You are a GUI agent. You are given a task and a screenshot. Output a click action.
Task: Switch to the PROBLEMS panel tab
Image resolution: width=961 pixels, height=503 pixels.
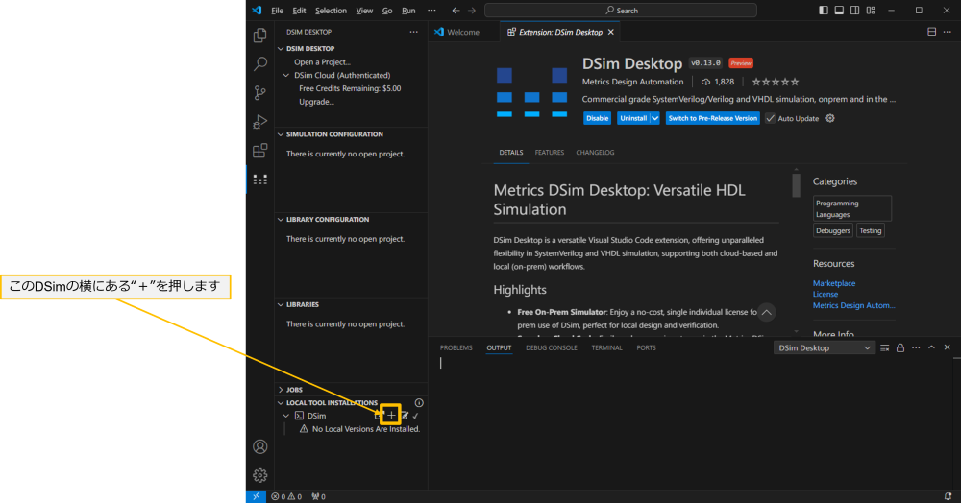tap(456, 347)
